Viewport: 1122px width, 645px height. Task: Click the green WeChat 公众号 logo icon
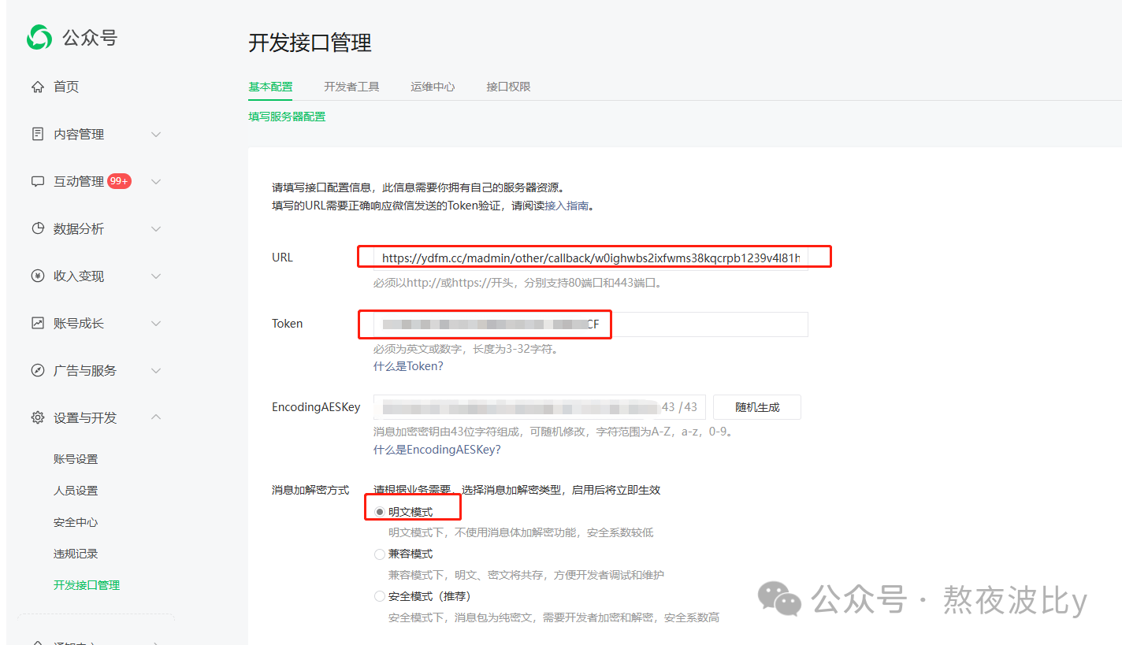point(39,37)
